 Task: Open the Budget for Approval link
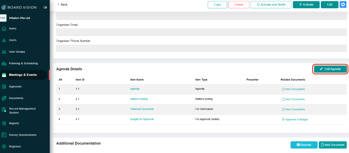pos(142,119)
